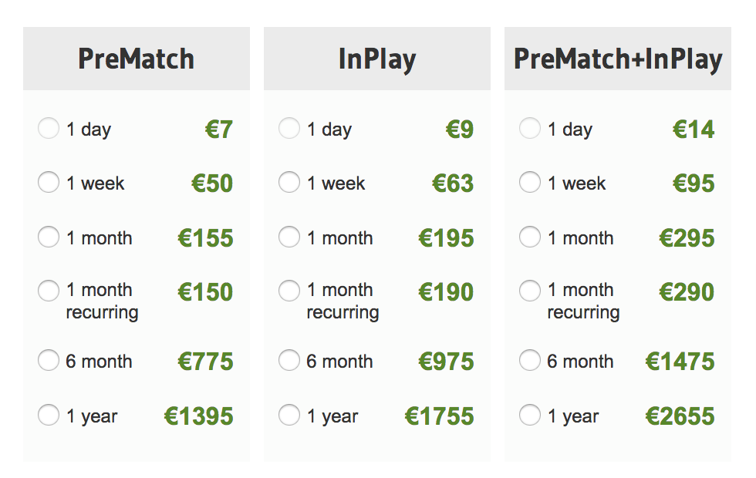Click the InPlay column header
756x478 pixels.
click(x=377, y=59)
